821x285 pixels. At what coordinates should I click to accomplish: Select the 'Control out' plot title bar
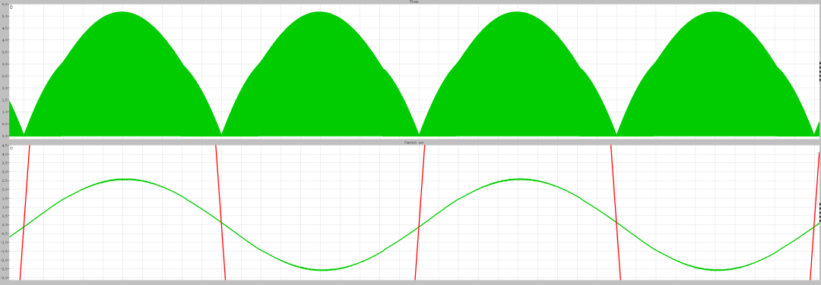tap(410, 142)
